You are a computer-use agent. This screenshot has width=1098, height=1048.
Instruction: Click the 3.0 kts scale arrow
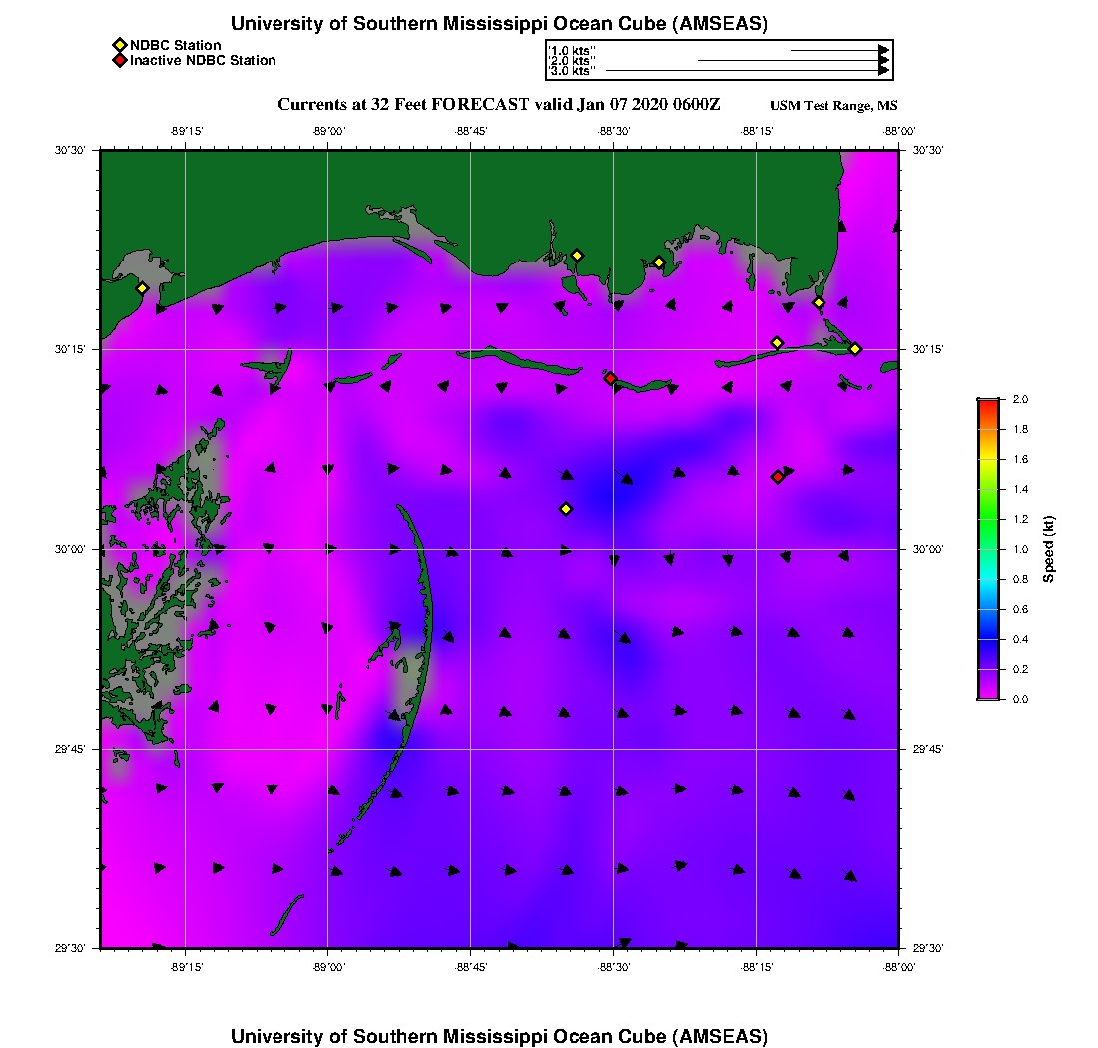pyautogui.click(x=747, y=71)
